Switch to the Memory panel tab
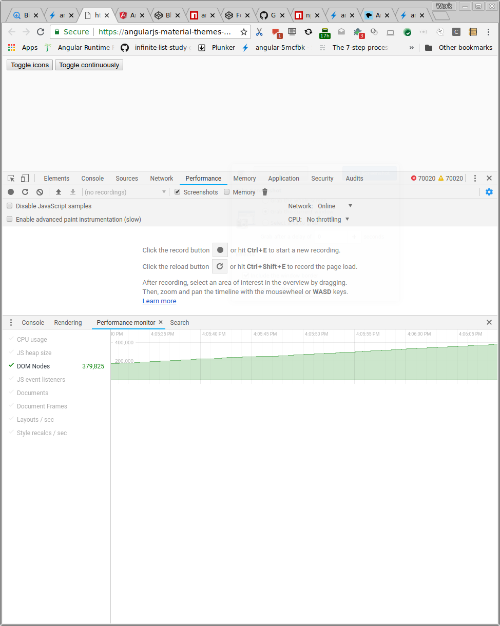Viewport: 500px width, 626px height. pyautogui.click(x=244, y=178)
